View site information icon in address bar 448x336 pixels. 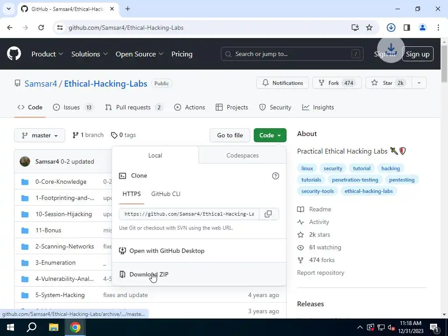pos(60,28)
